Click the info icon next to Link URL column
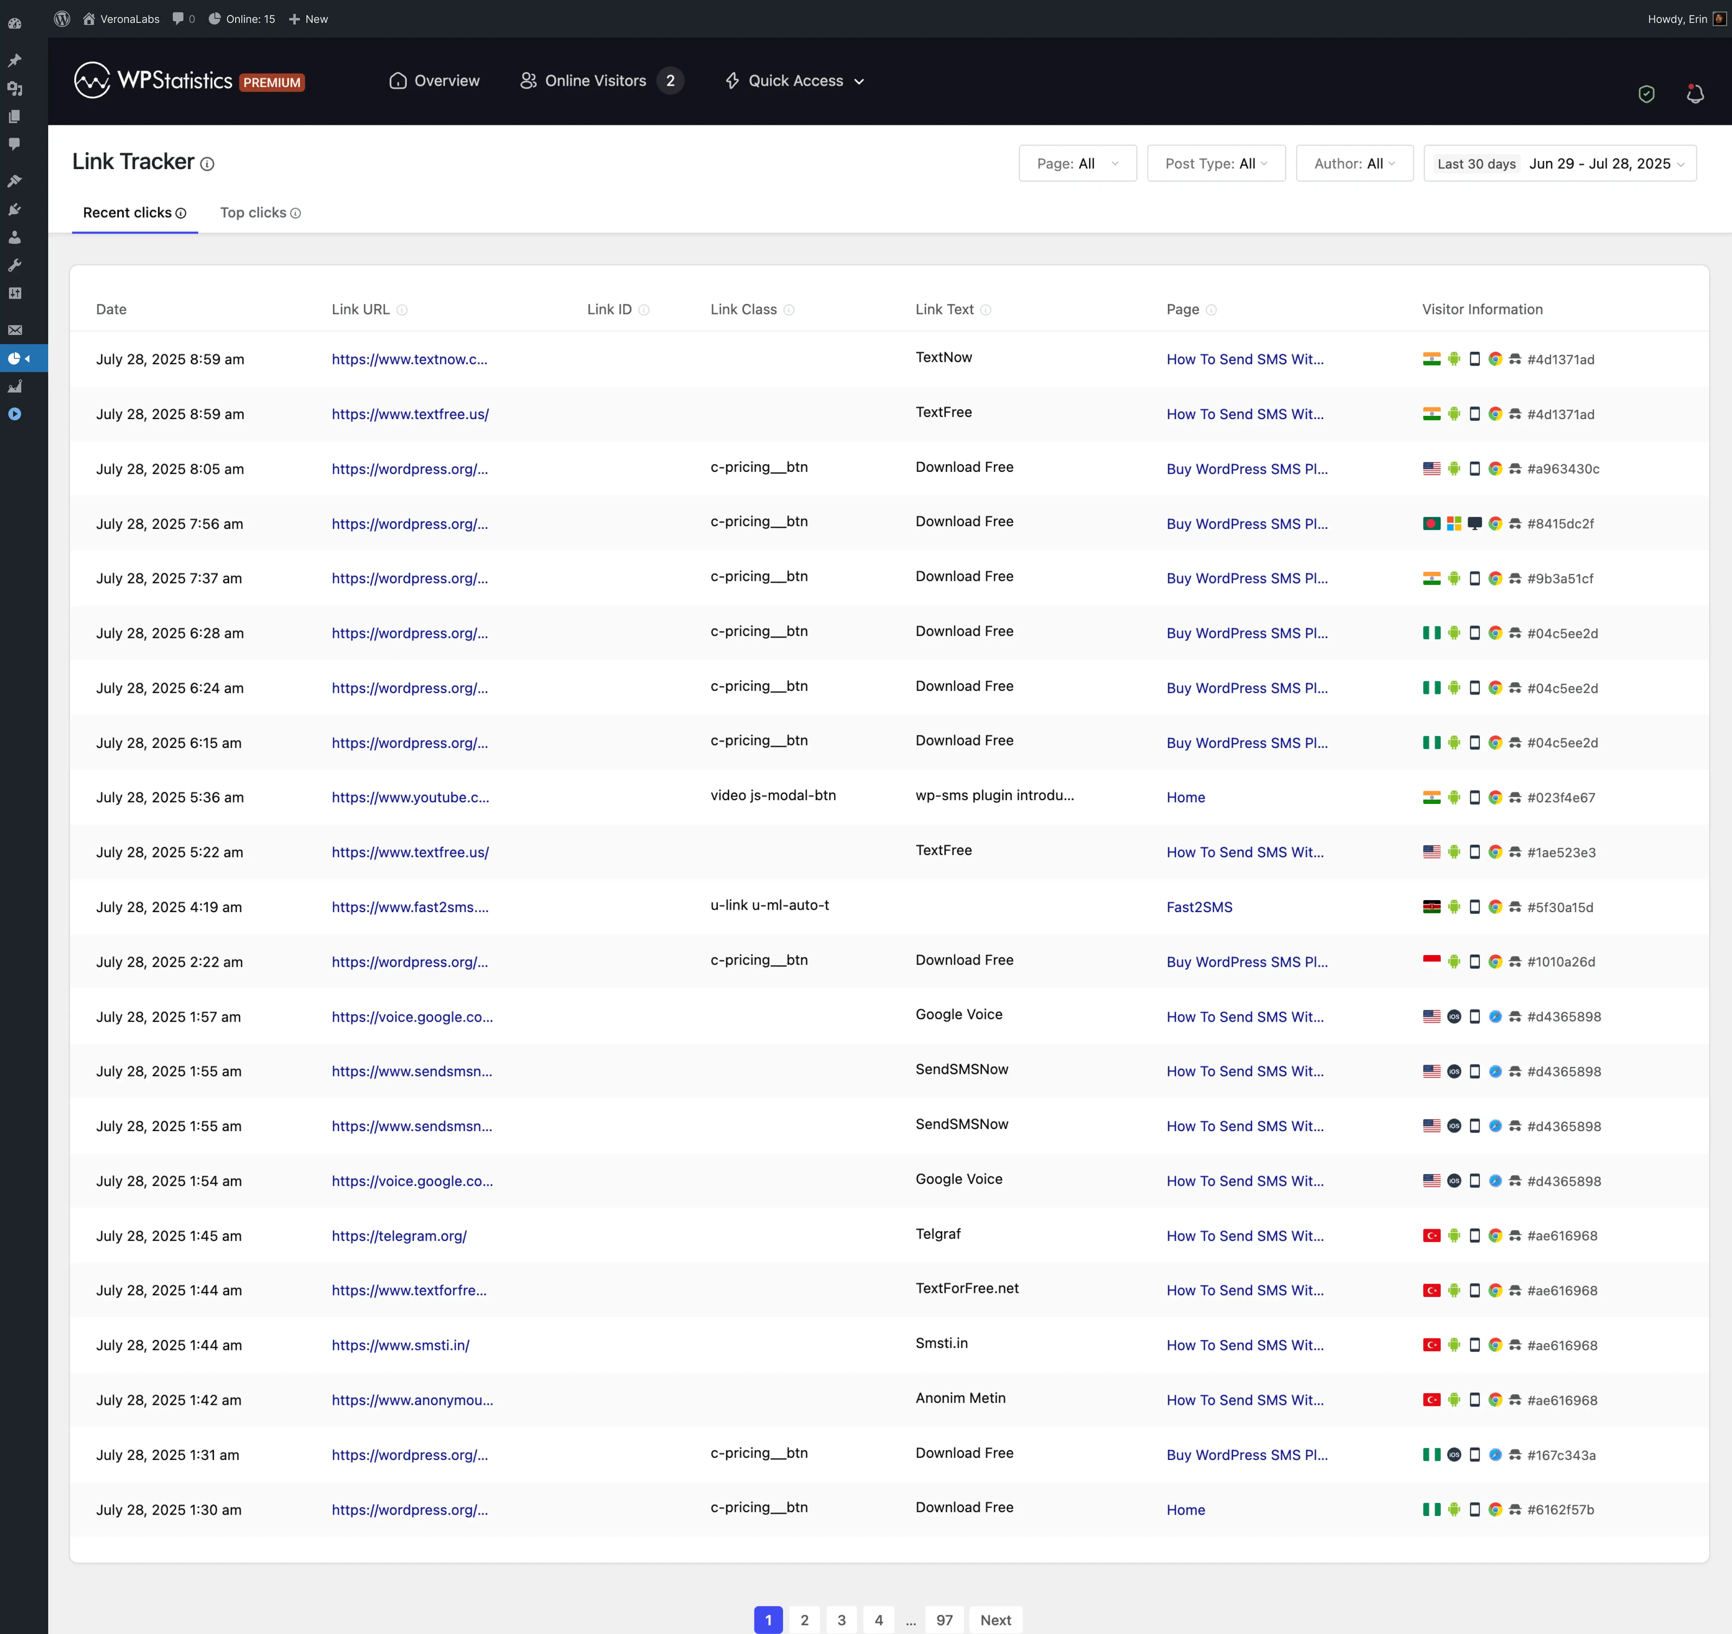The height and width of the screenshot is (1634, 1732). 402,309
